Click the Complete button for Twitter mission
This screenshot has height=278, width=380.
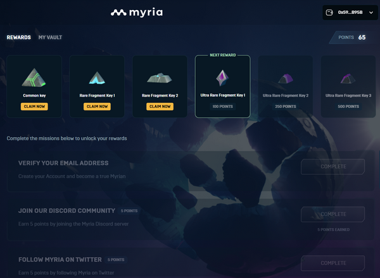click(333, 263)
